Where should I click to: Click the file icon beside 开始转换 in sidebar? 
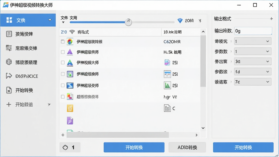pos(9,90)
